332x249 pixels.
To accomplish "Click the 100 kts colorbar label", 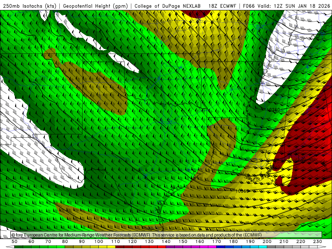I will 99,242.
